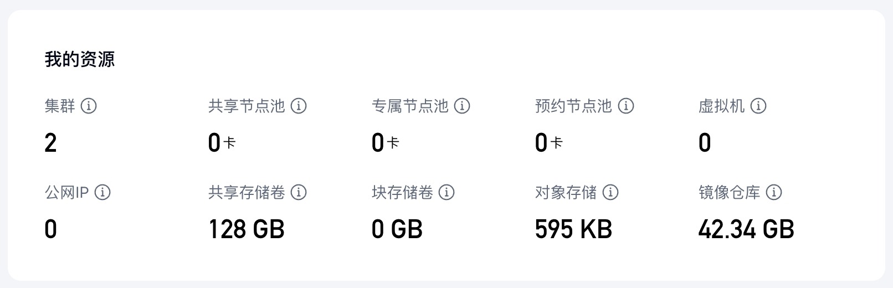The image size is (893, 288).
Task: Open the 42.34 GB image registry value
Action: click(746, 229)
